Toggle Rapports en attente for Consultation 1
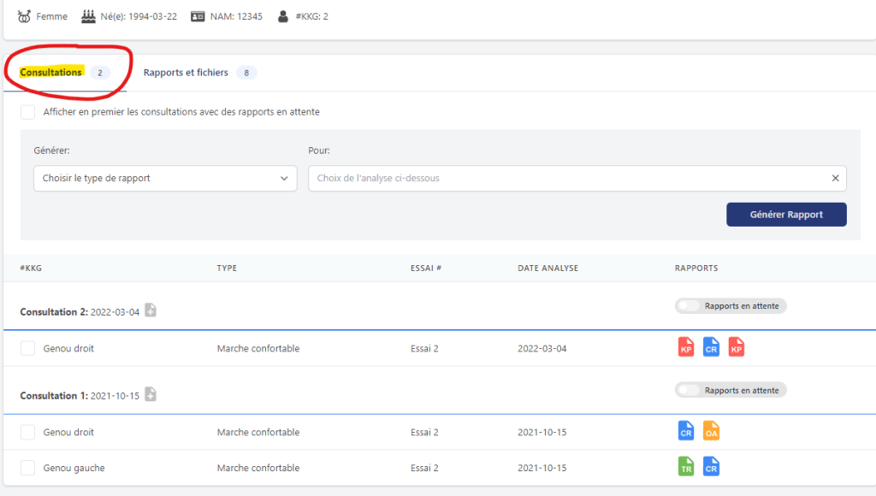 tap(690, 390)
